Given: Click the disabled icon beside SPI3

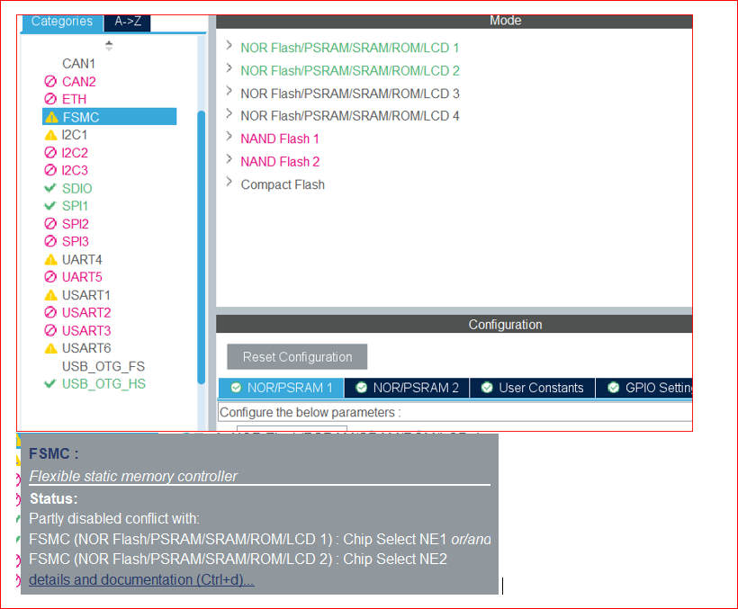Looking at the screenshot, I should (x=50, y=241).
